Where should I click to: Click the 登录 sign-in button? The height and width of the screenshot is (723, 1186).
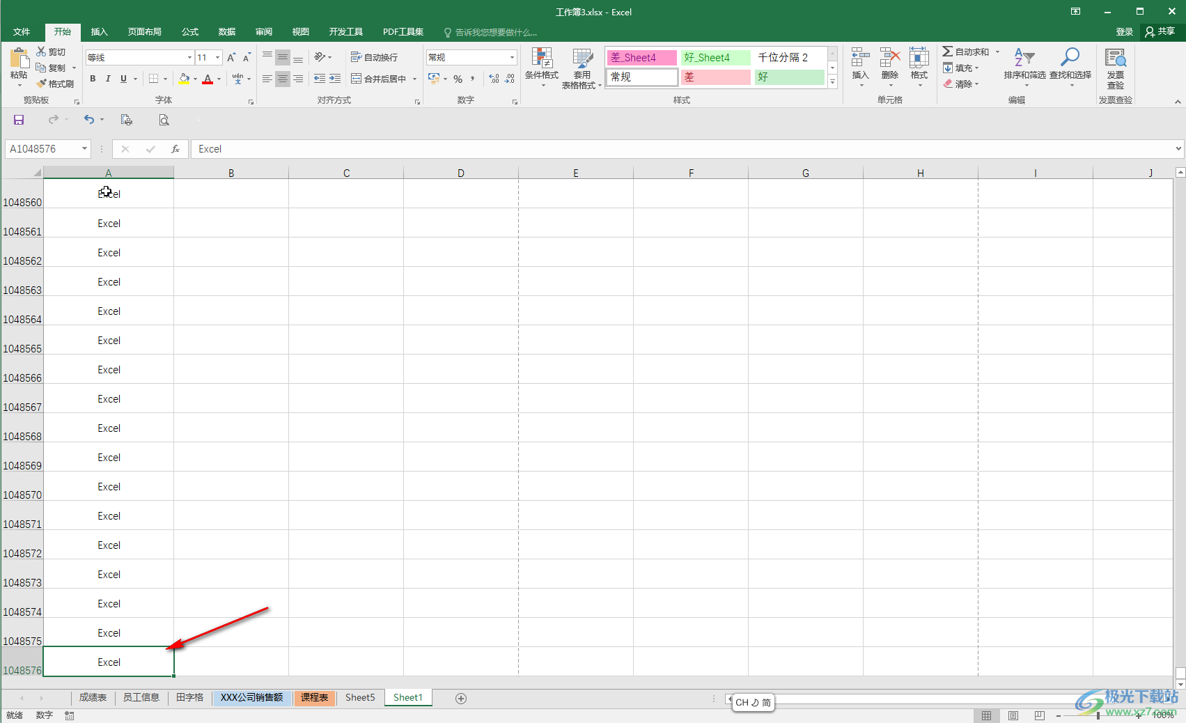pyautogui.click(x=1125, y=32)
